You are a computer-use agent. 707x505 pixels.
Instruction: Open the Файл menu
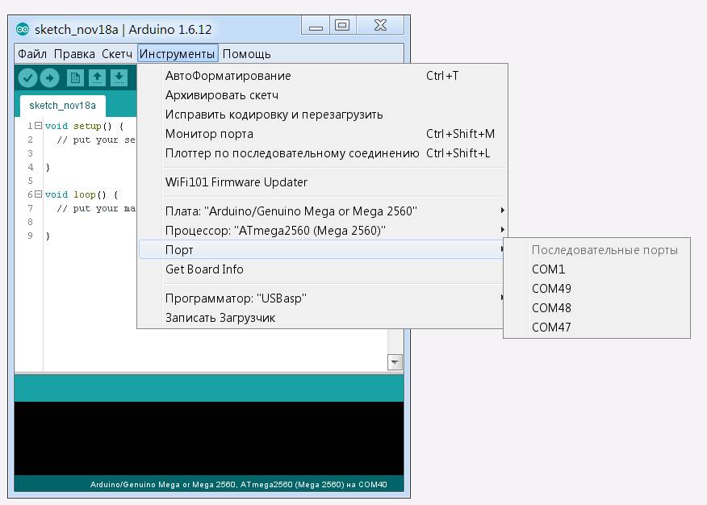click(32, 54)
